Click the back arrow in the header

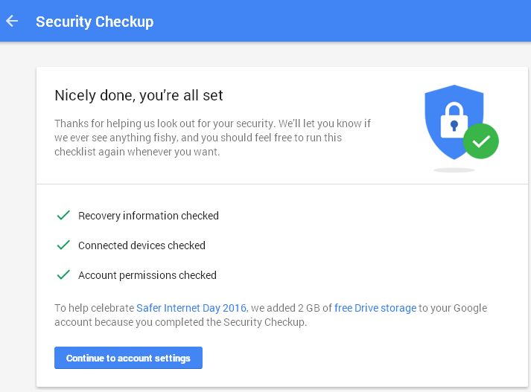[12, 21]
